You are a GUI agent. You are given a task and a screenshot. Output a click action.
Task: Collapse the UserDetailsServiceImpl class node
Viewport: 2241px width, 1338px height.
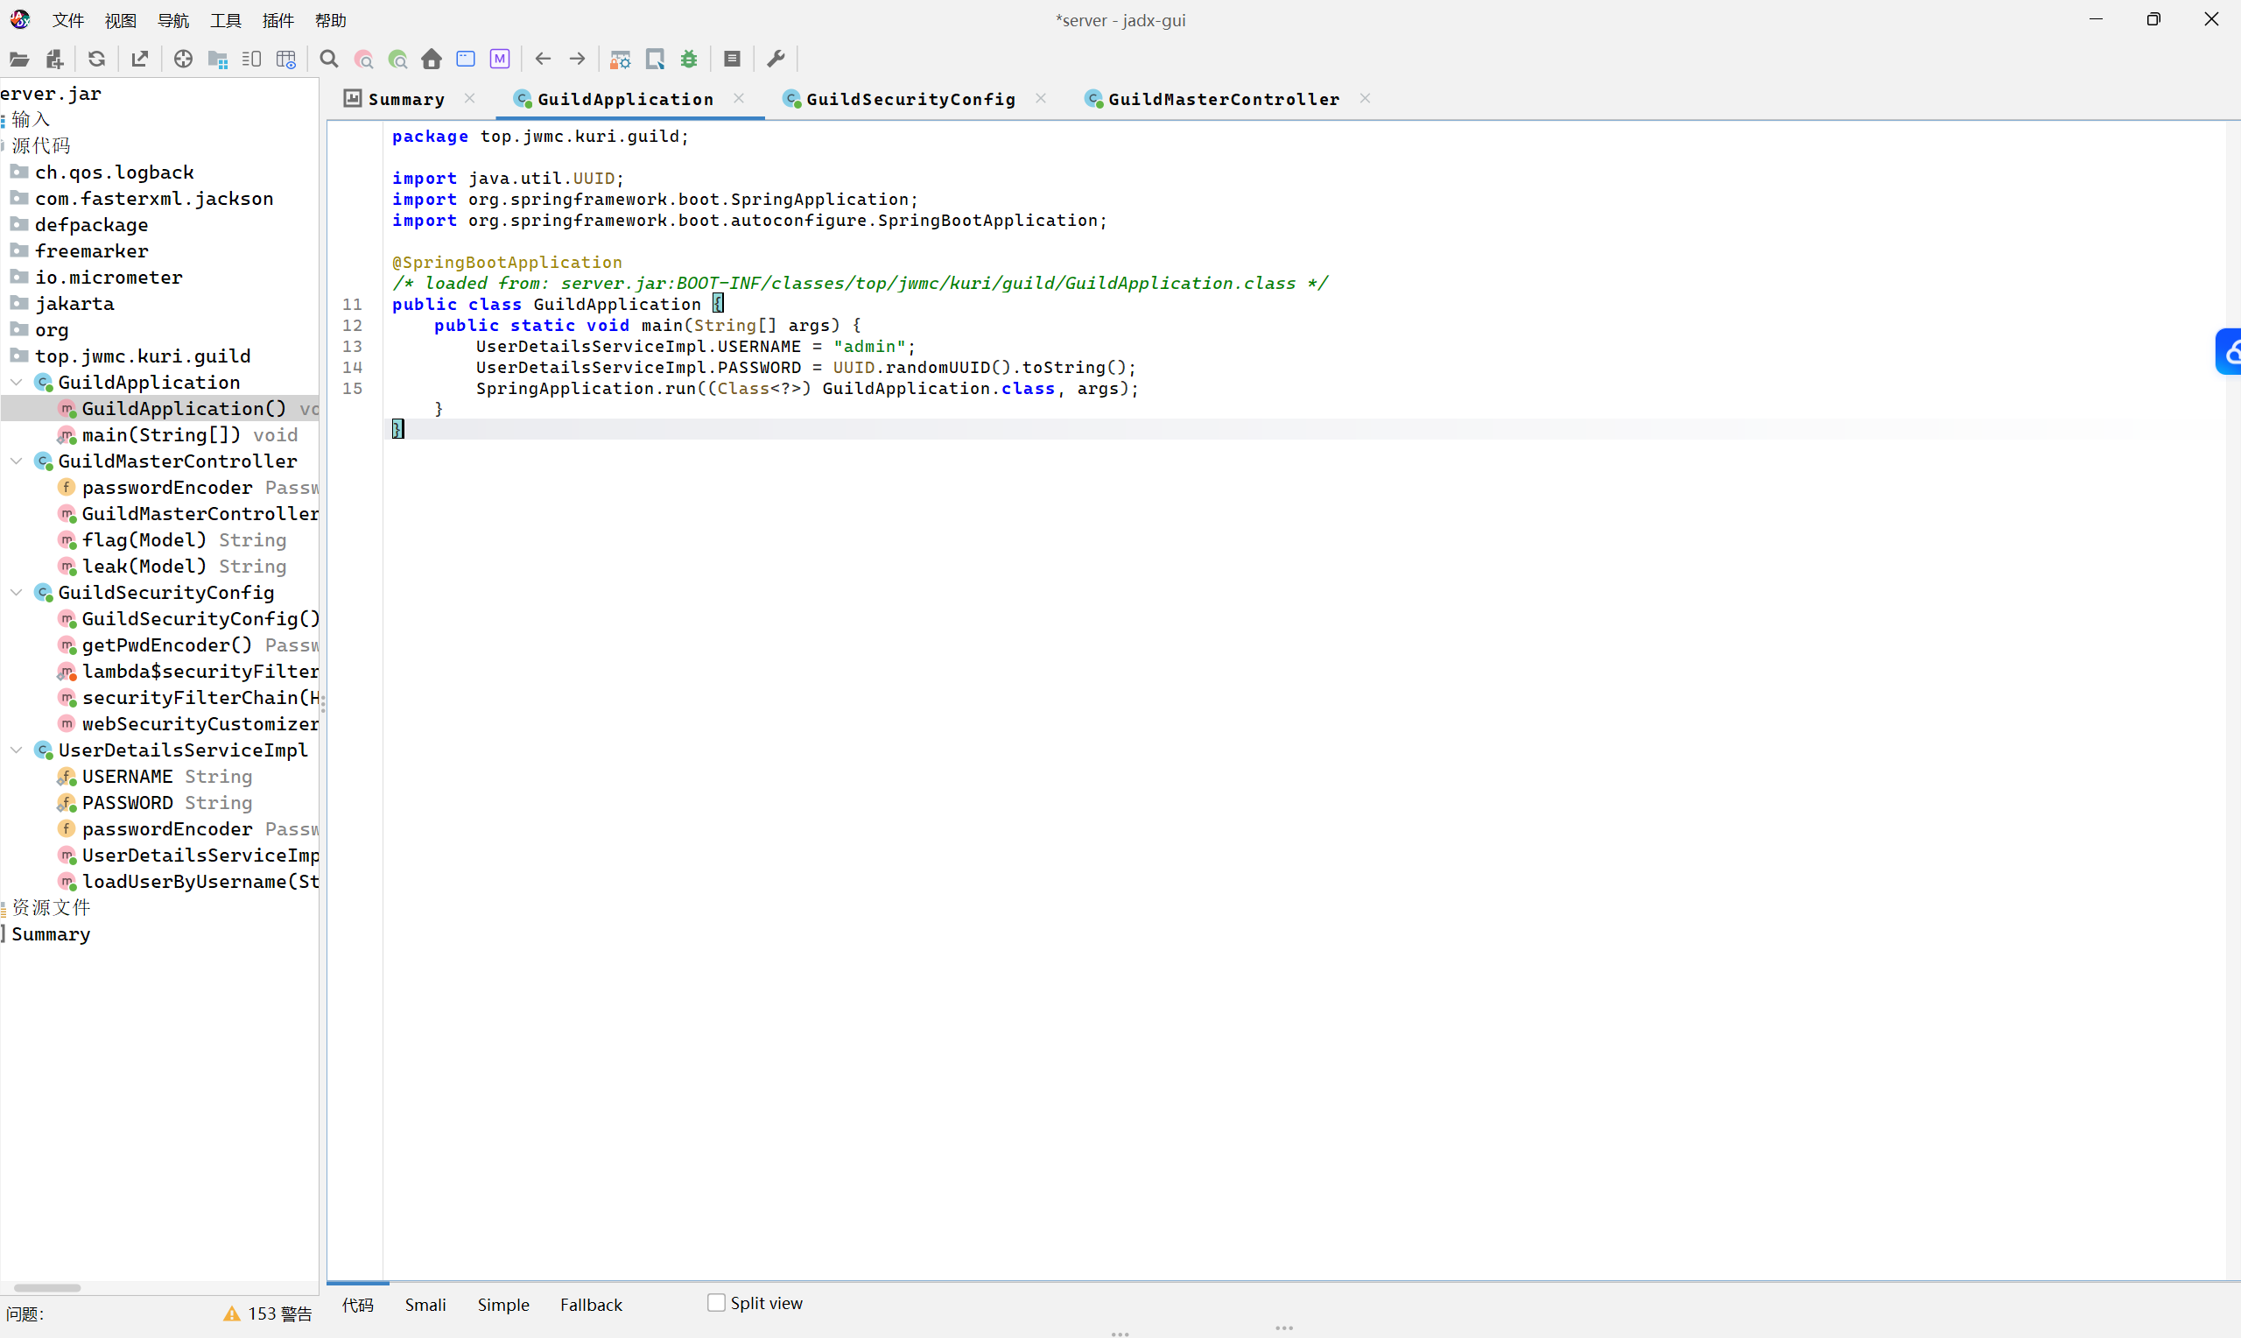tap(17, 750)
